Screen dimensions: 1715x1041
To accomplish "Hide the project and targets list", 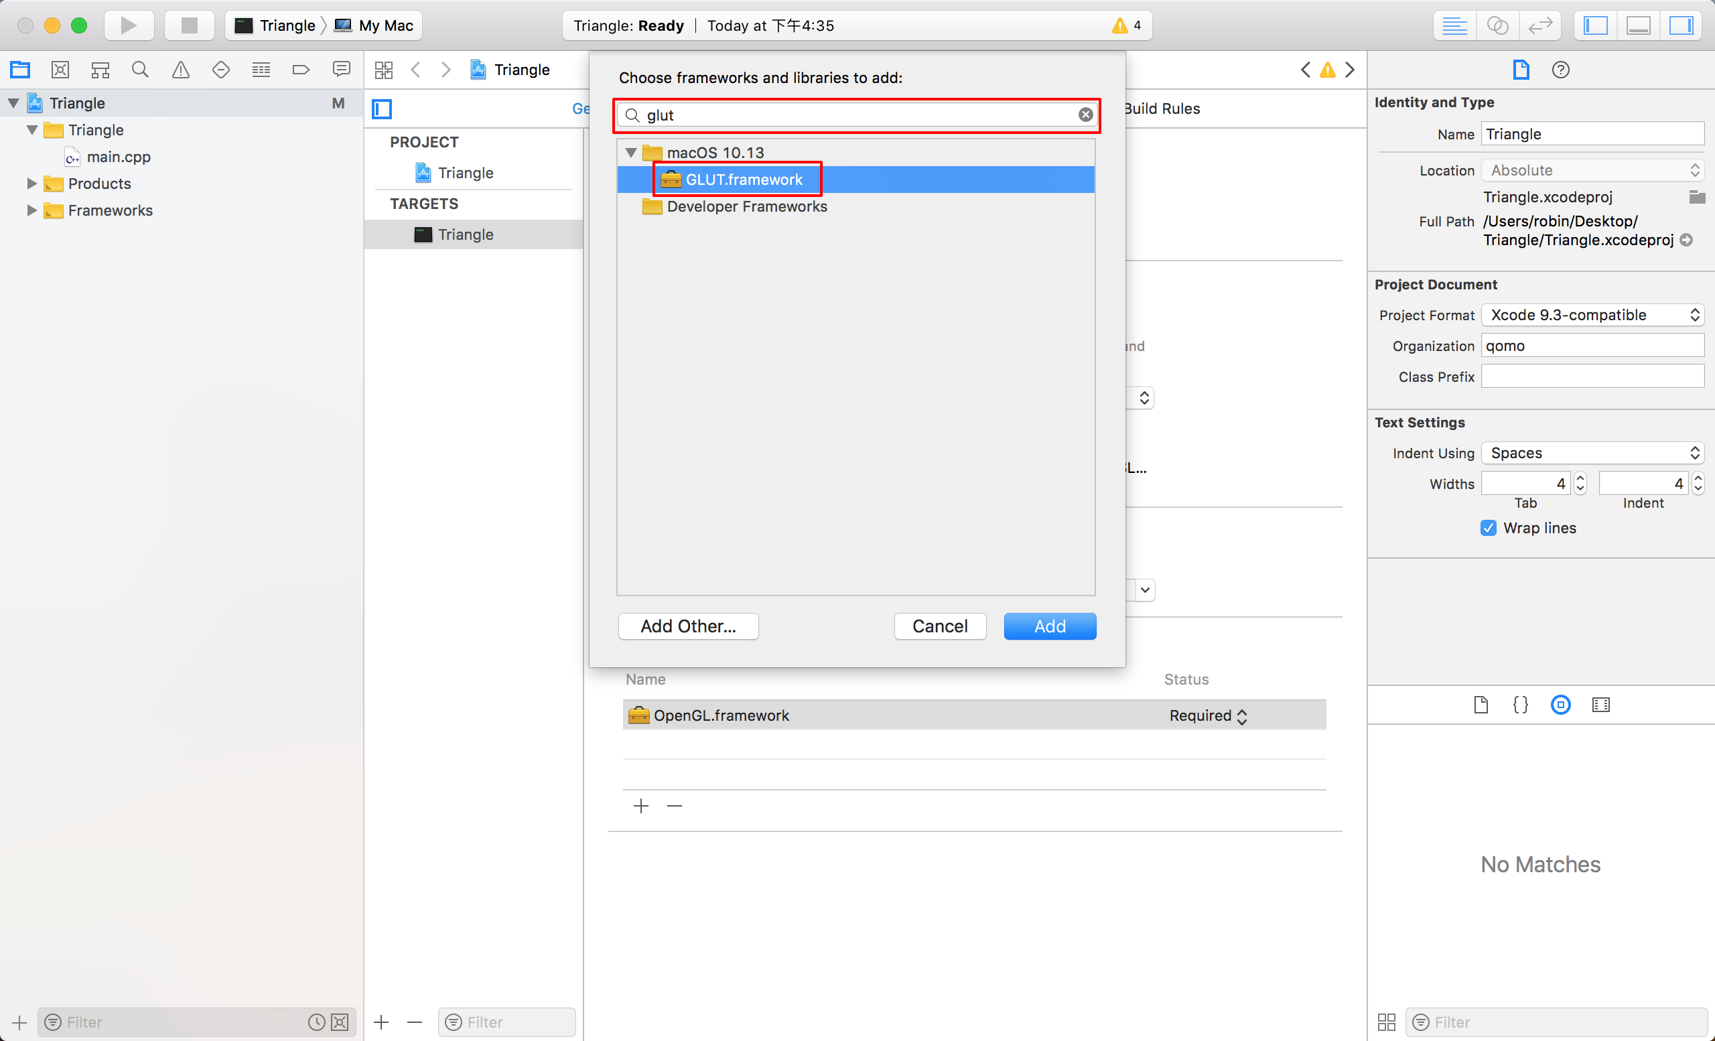I will [382, 109].
